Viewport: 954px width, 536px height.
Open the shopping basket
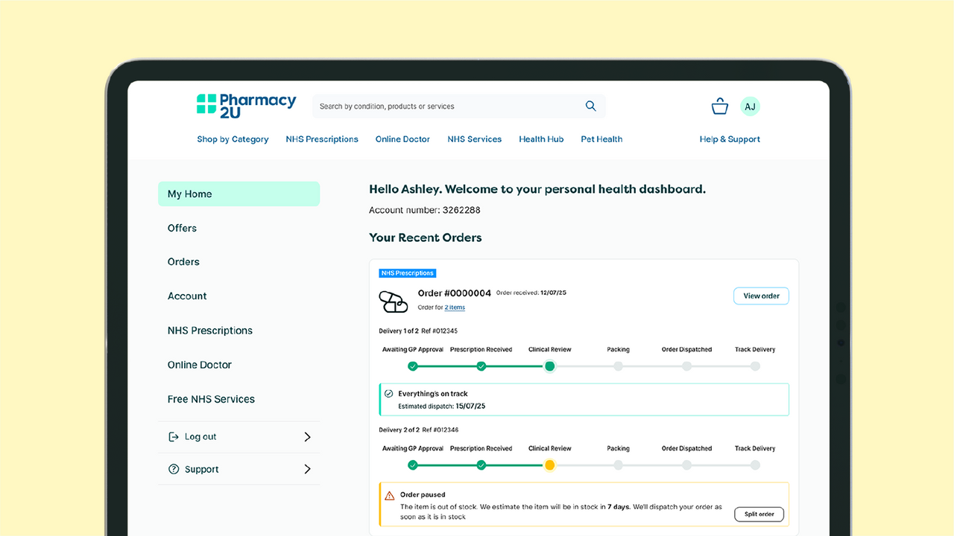tap(719, 106)
